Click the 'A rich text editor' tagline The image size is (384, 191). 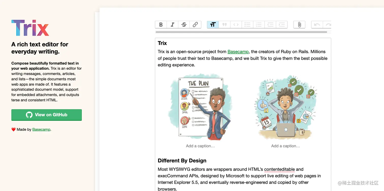point(40,48)
